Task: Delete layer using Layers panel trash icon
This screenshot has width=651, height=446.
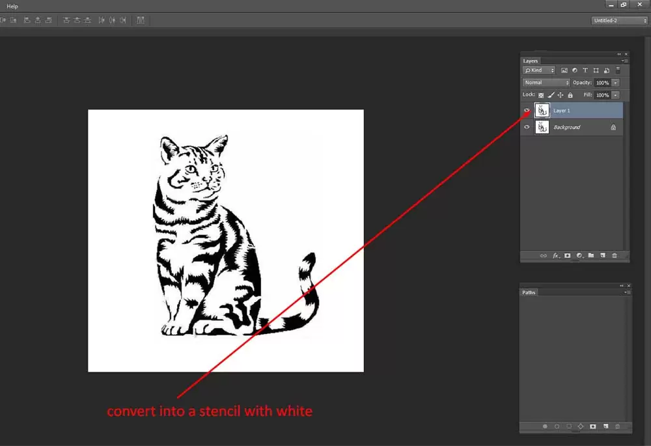Action: pos(615,256)
